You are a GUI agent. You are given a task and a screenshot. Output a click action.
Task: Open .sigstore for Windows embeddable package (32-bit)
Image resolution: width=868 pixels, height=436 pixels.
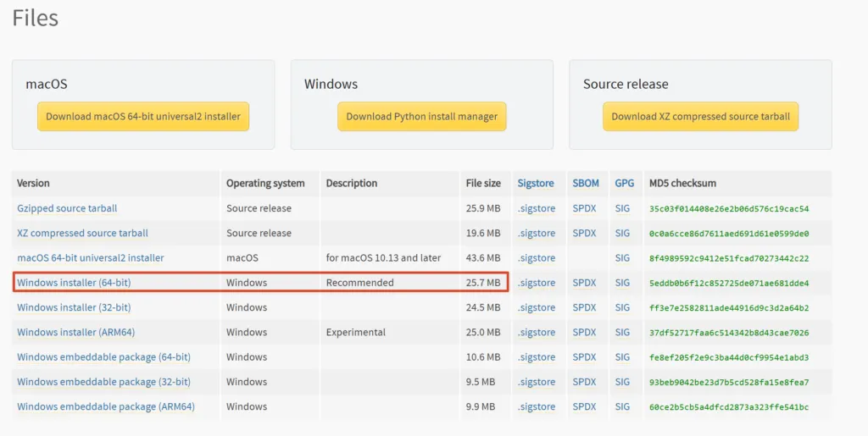537,382
